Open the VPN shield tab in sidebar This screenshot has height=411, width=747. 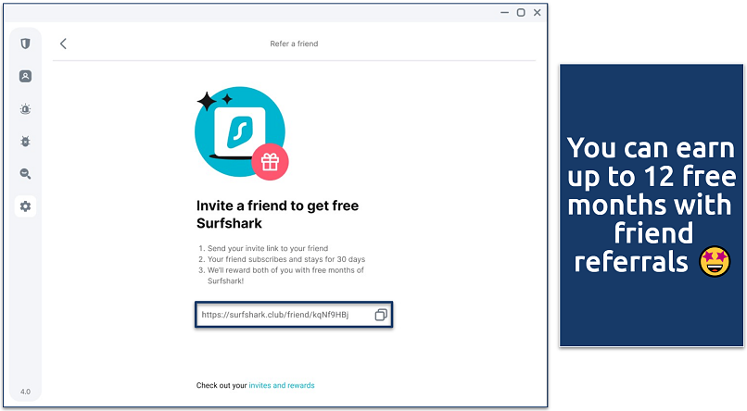point(25,44)
